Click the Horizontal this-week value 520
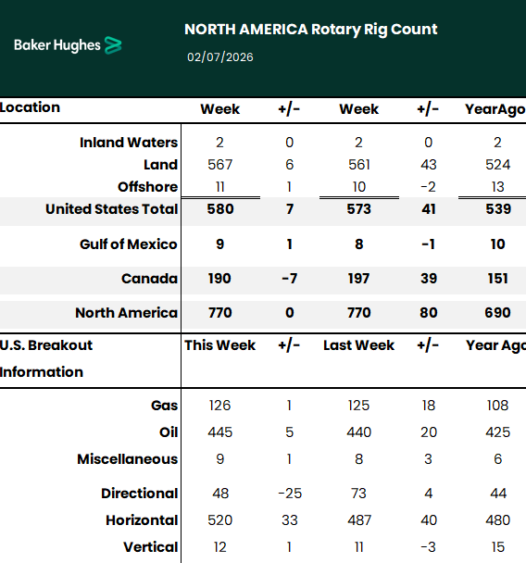This screenshot has height=563, width=526. pyautogui.click(x=220, y=520)
